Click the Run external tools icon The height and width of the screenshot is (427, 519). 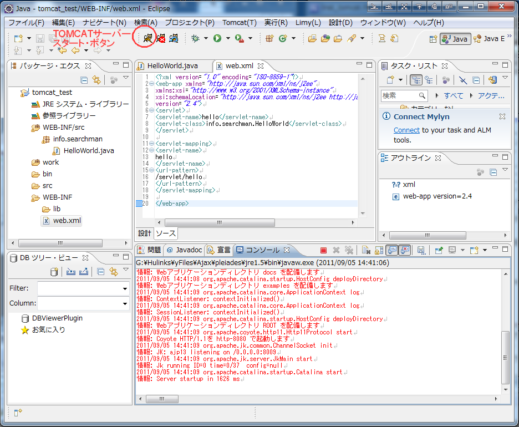click(x=240, y=38)
